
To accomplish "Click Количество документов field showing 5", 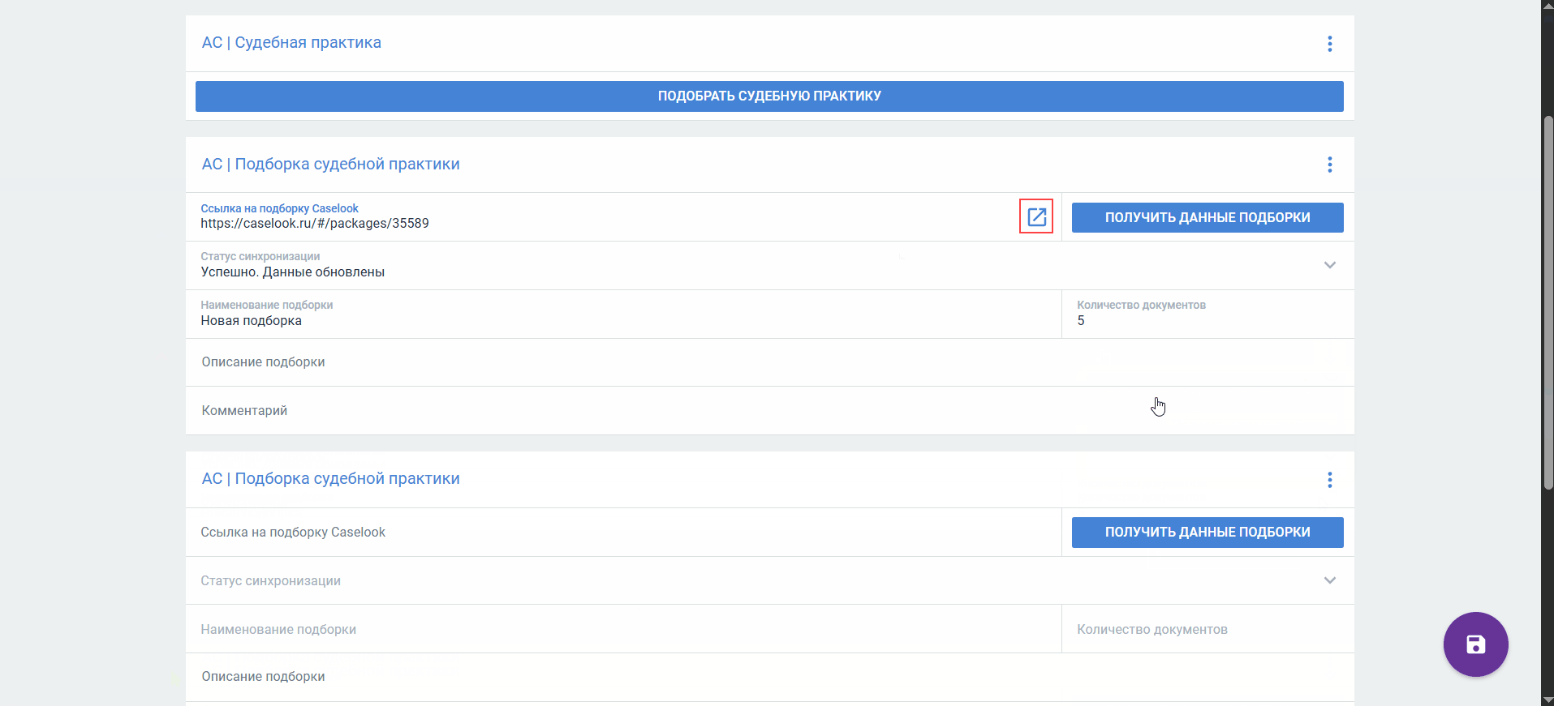I will pos(1207,320).
